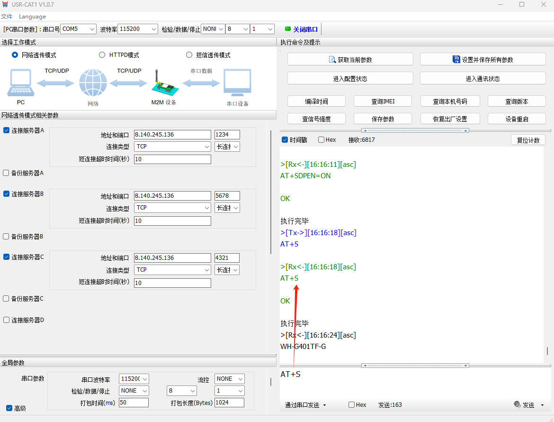
Task: Click the 设备重启 button
Action: click(x=517, y=119)
